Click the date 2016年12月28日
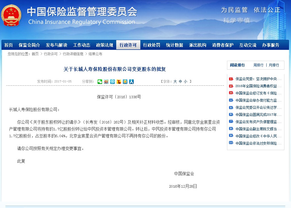This screenshot has width=291, height=208. [183, 186]
